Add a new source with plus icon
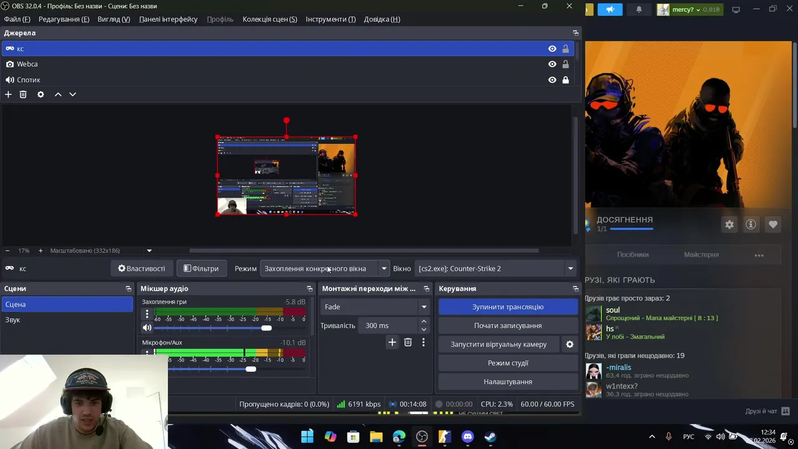This screenshot has width=798, height=449. click(x=8, y=94)
